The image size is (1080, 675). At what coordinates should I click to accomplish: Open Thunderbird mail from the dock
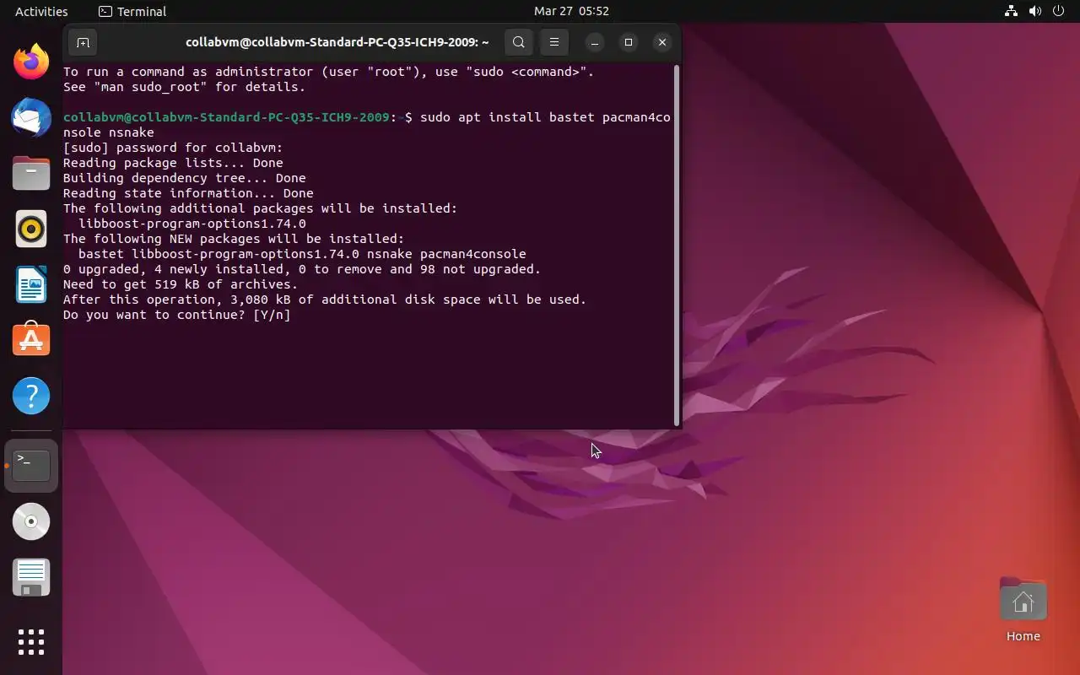point(31,117)
